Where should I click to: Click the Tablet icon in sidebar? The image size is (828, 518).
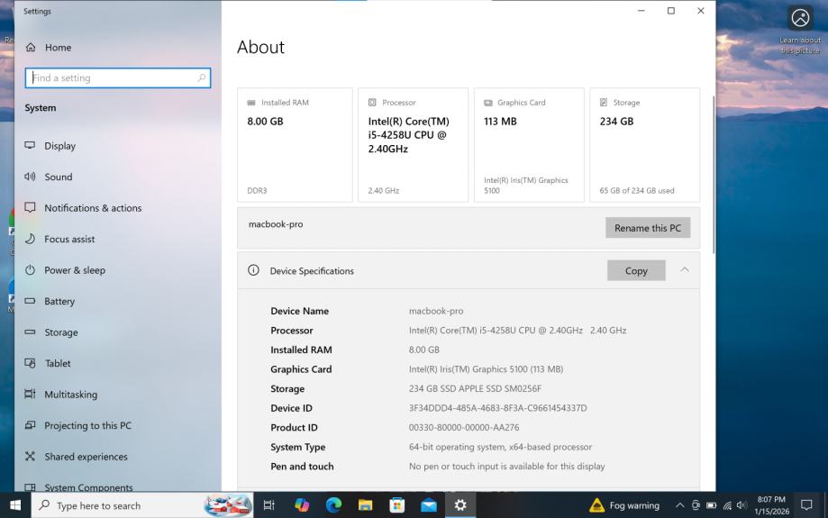[x=30, y=363]
